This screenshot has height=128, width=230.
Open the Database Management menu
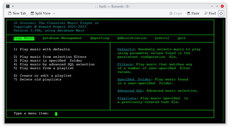(62, 38)
